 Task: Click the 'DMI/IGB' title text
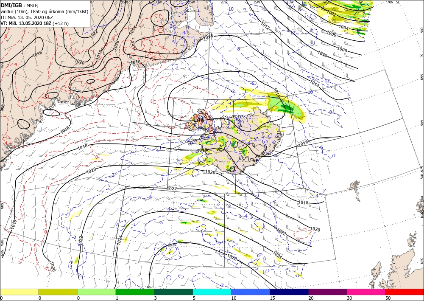click(x=11, y=5)
